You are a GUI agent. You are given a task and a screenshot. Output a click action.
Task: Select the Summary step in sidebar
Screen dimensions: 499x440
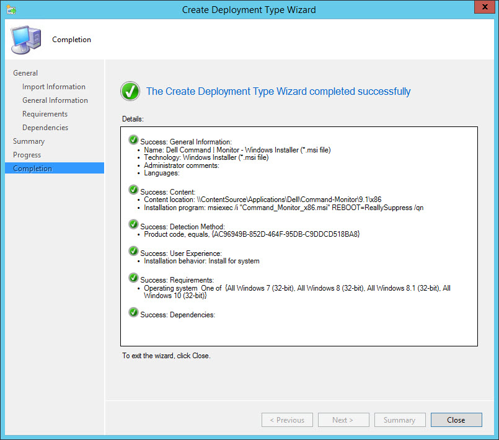tap(29, 141)
